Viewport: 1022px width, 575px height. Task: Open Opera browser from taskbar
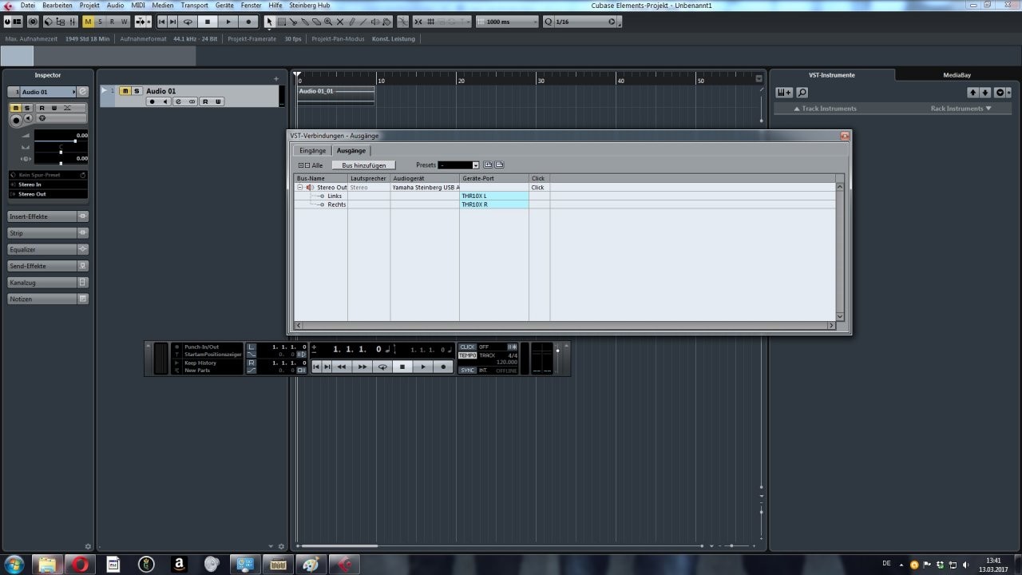81,565
